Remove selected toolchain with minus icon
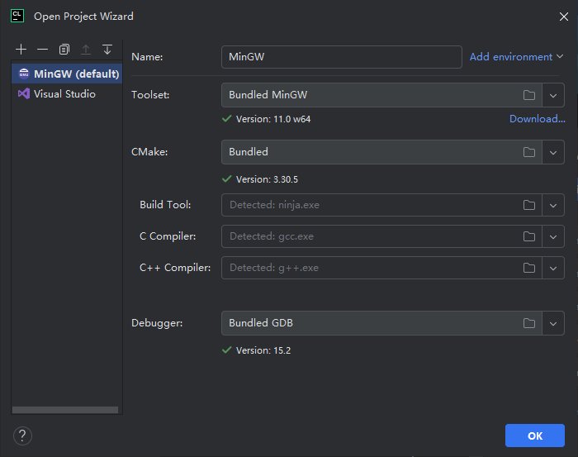Screen dimensions: 578x457 [42, 50]
